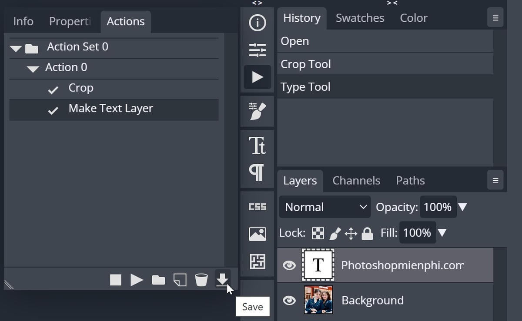Play the selected action
The height and width of the screenshot is (321, 522).
point(137,280)
